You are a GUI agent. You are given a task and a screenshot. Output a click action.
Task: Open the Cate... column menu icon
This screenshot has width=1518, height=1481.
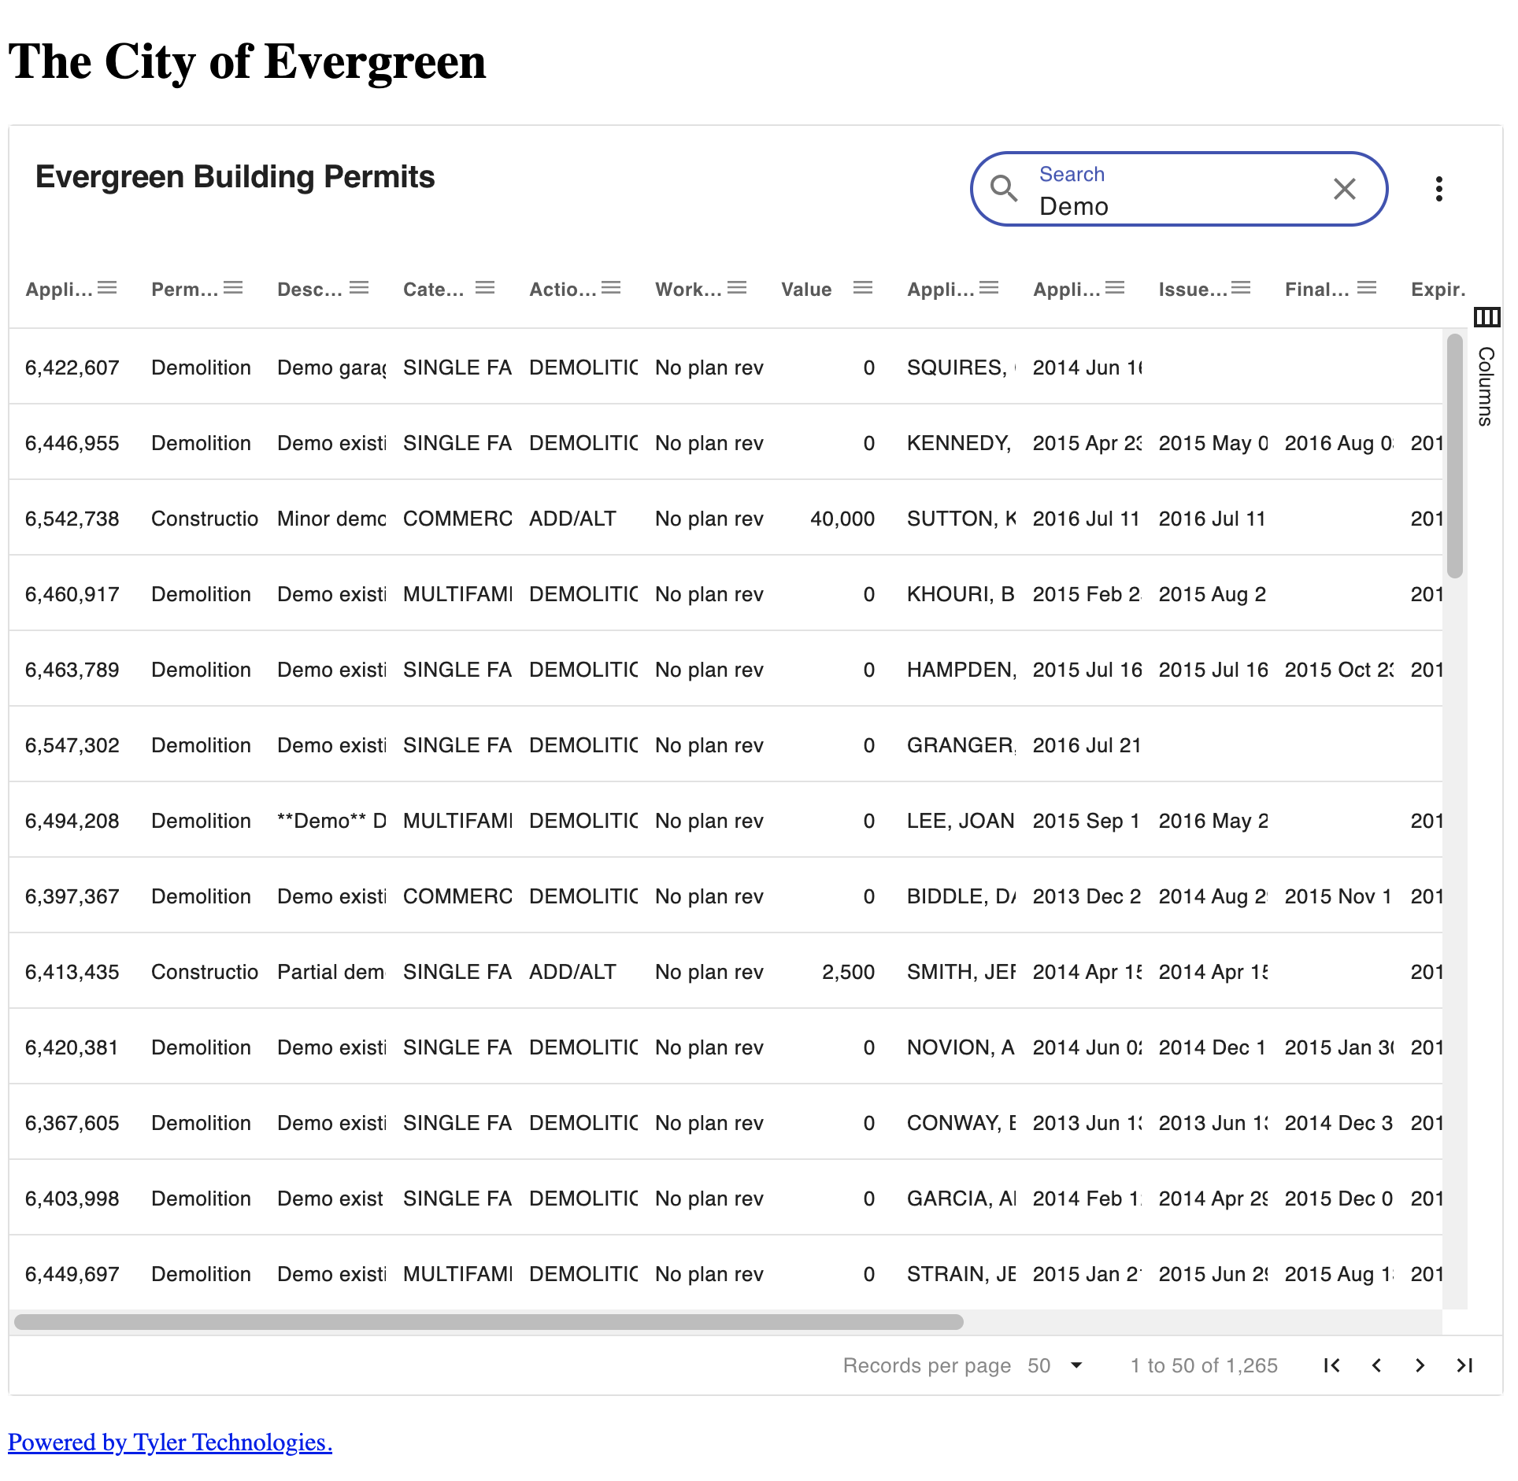click(x=485, y=288)
